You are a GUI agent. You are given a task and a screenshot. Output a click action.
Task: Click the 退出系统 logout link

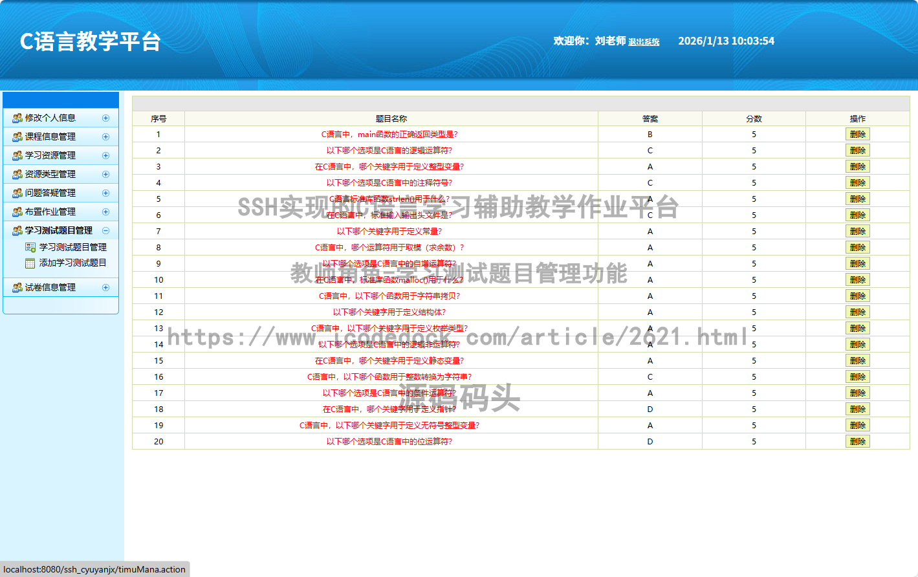coord(644,41)
